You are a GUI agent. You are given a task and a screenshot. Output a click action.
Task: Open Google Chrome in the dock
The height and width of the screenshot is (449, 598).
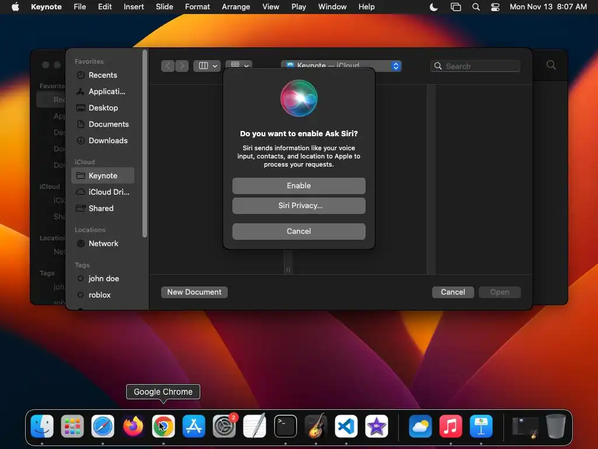point(164,426)
